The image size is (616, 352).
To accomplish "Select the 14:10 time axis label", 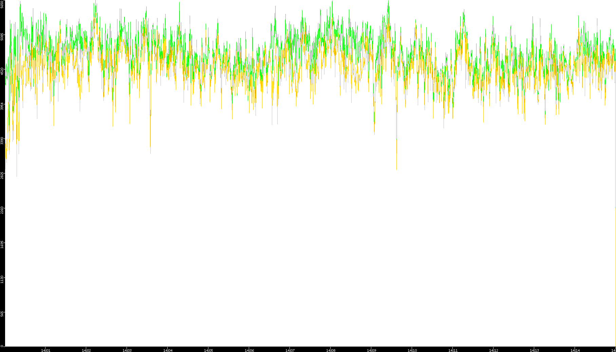I will [x=412, y=350].
